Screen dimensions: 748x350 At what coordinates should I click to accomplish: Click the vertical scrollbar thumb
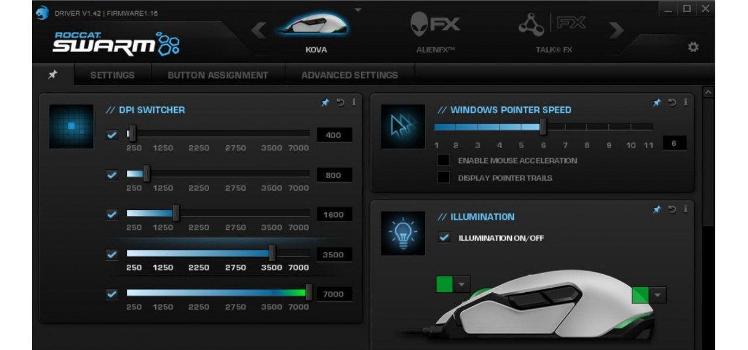point(708,162)
